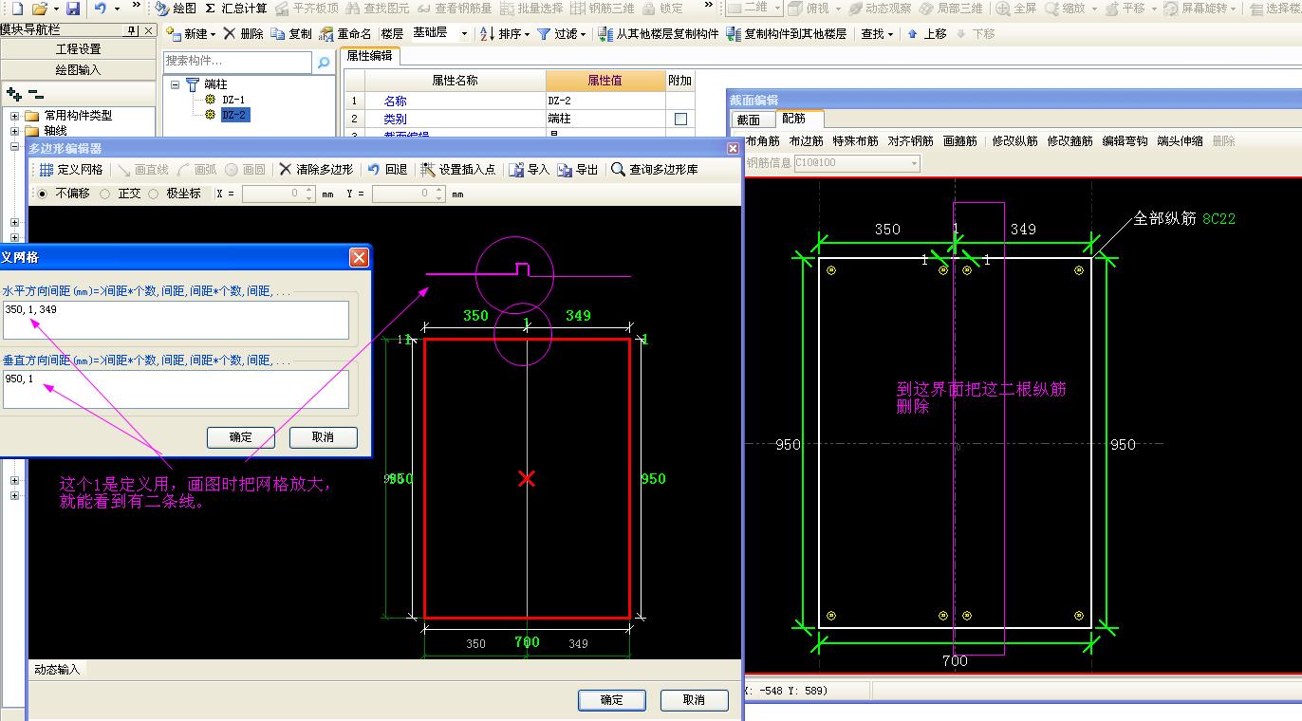Select the 极坐标 radio button

(153, 194)
